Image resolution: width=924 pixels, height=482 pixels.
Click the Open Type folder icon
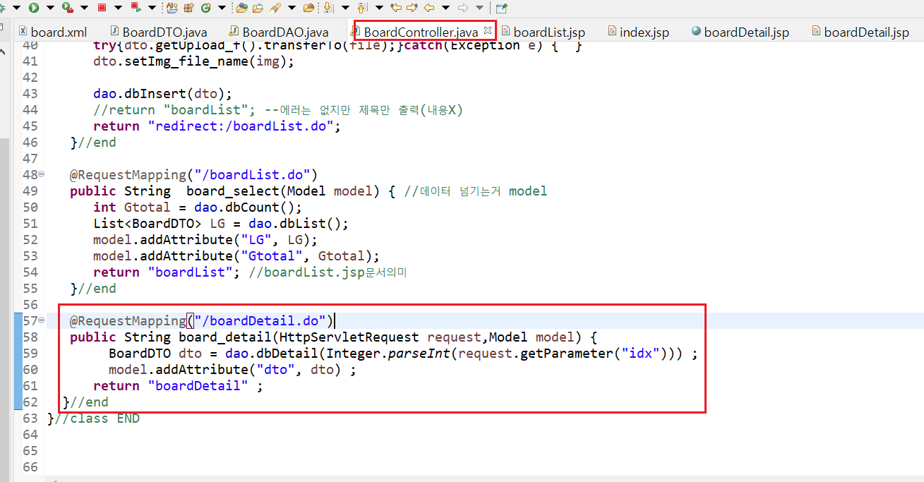[241, 8]
